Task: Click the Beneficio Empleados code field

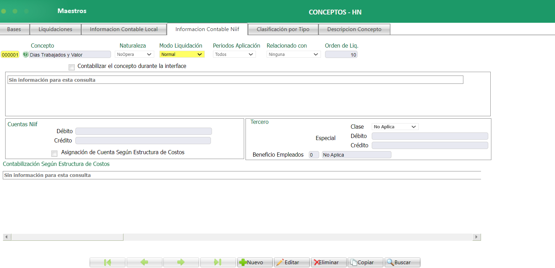Action: (x=314, y=155)
